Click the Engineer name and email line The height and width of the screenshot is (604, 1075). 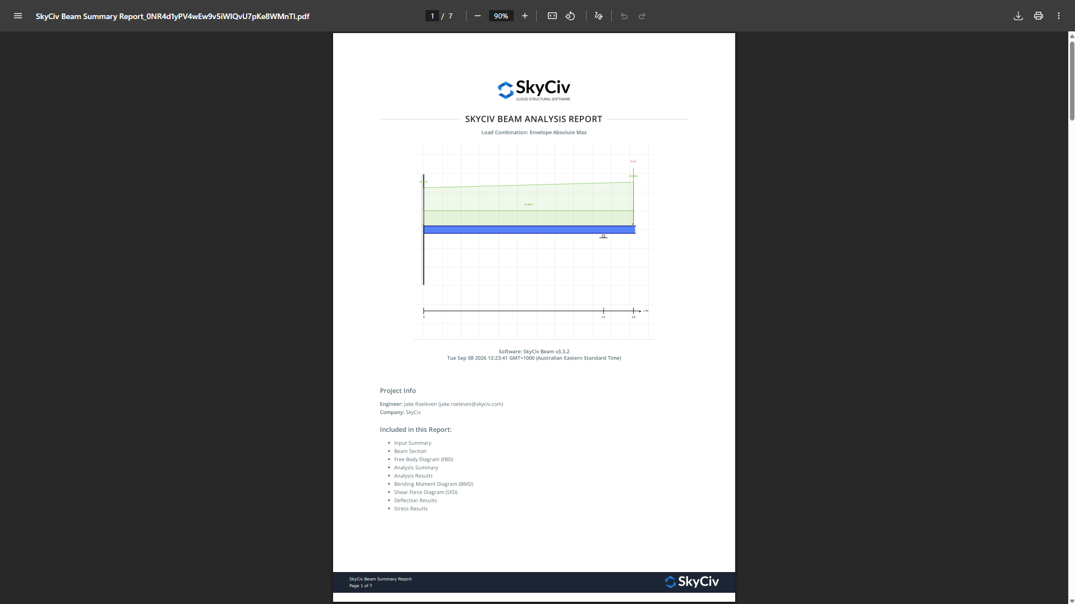tap(441, 404)
